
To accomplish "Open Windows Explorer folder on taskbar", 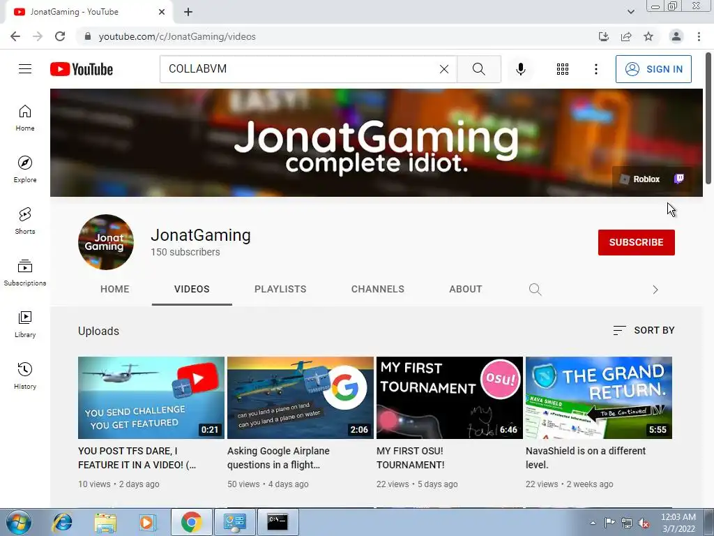I will [x=105, y=522].
